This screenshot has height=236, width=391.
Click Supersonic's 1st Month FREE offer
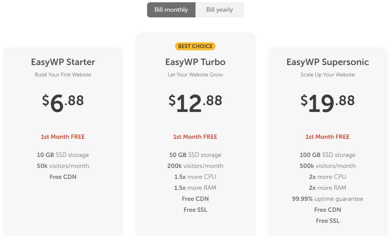[327, 137]
